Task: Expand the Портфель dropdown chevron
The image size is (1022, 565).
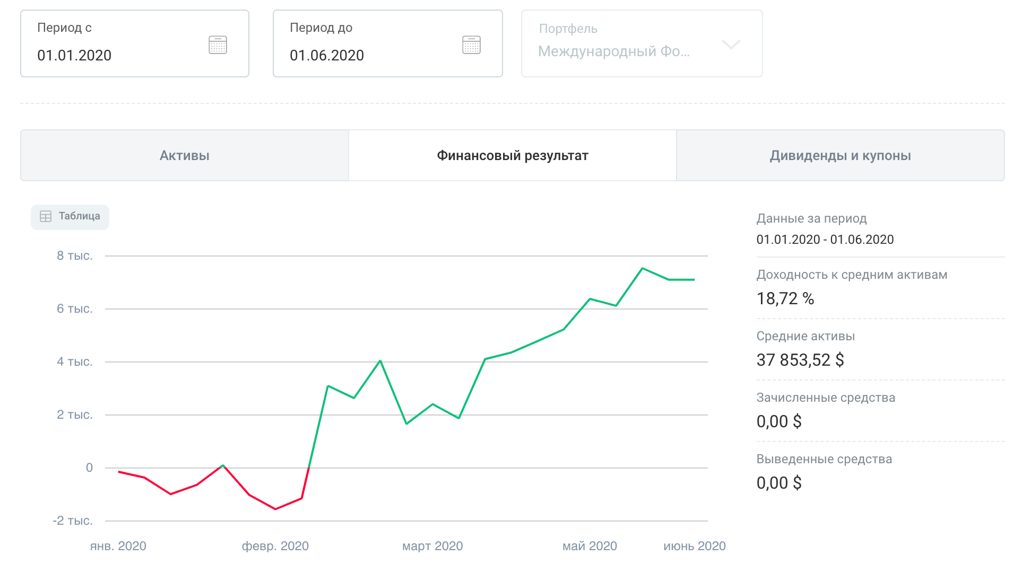Action: point(731,45)
